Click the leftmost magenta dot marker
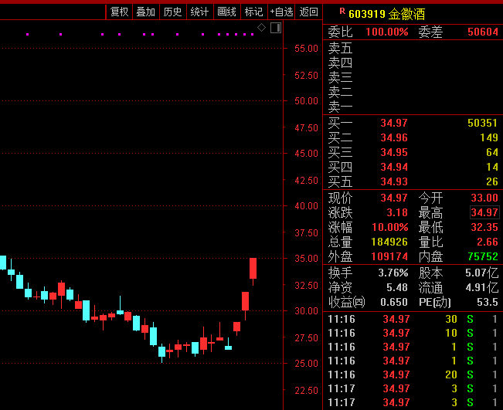Screen dimensions: 503x410 (x=28, y=34)
